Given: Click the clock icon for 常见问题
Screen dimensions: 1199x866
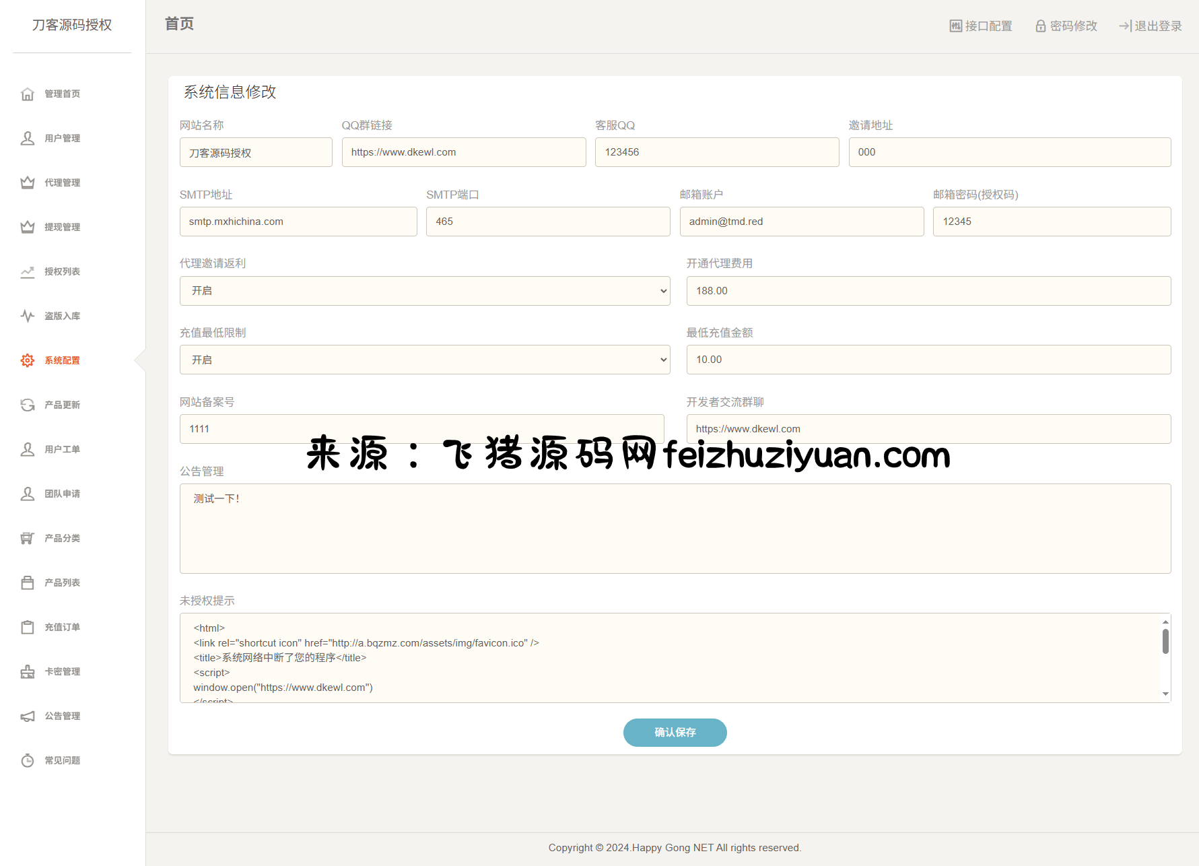Looking at the screenshot, I should [28, 760].
